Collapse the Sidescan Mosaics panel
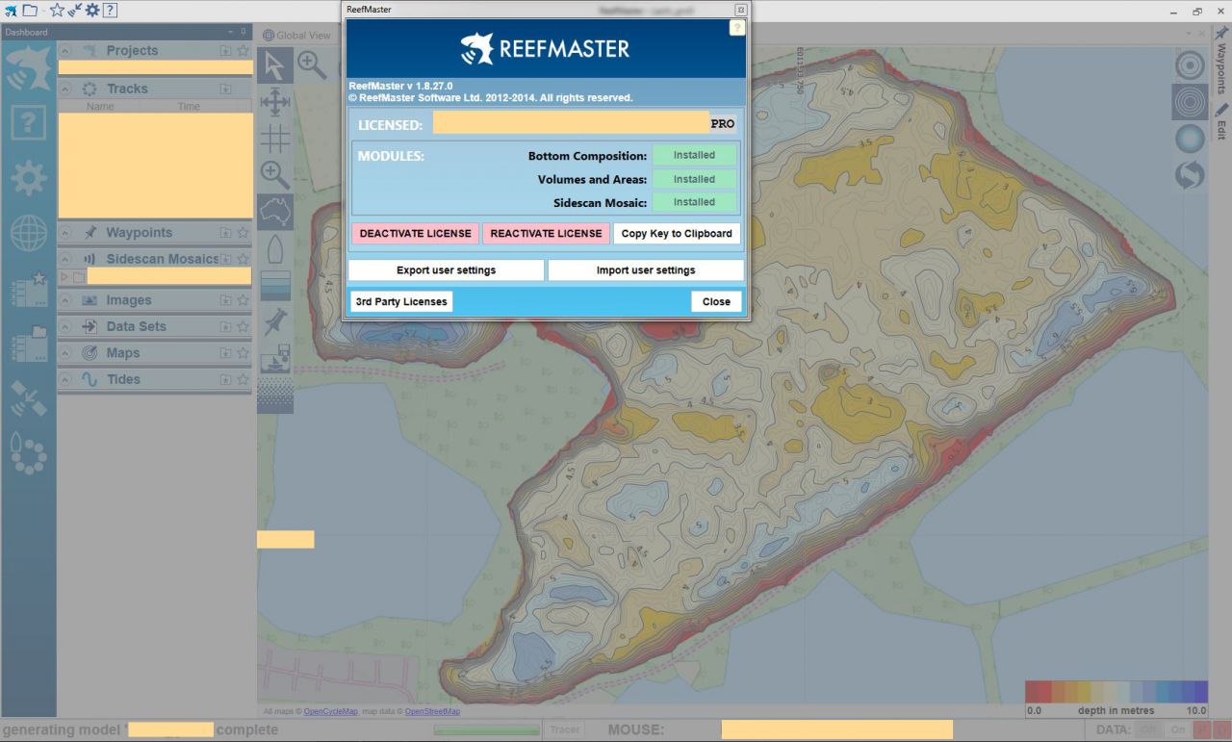This screenshot has width=1232, height=742. (65, 259)
